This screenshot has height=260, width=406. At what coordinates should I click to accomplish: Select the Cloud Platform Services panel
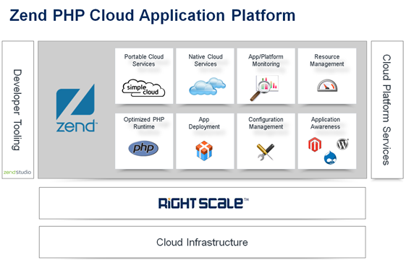(387, 110)
